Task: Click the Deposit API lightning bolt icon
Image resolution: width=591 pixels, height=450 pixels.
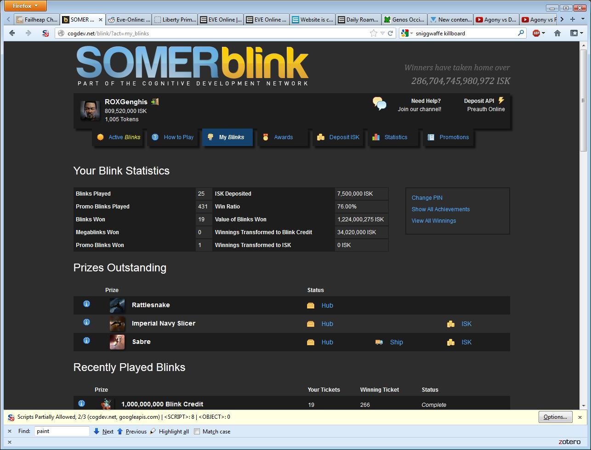Action: click(x=501, y=100)
